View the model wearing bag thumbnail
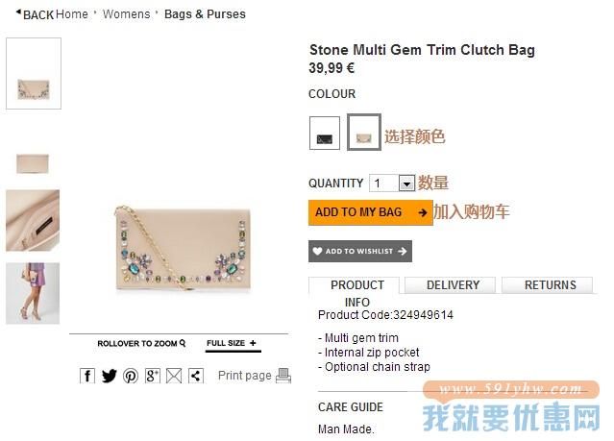 (33, 293)
